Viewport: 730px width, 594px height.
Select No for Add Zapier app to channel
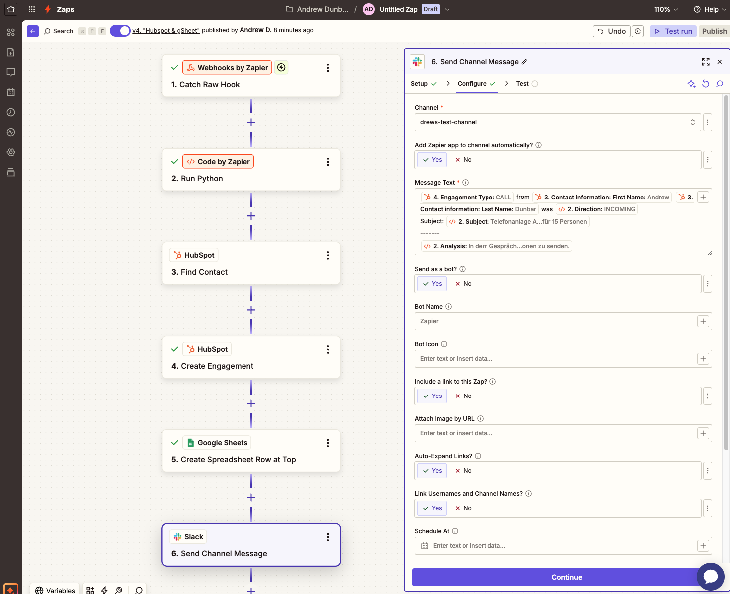463,160
